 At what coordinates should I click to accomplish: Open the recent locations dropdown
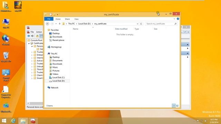56,24
